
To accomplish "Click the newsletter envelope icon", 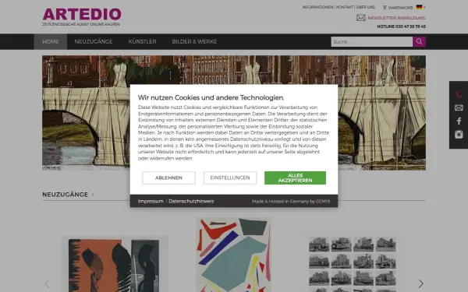I will click(x=361, y=18).
